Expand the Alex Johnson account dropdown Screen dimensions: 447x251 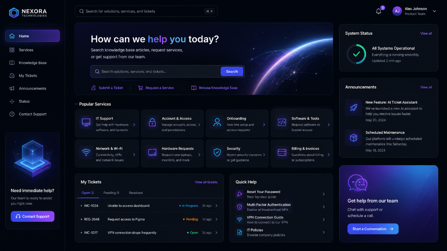(434, 11)
